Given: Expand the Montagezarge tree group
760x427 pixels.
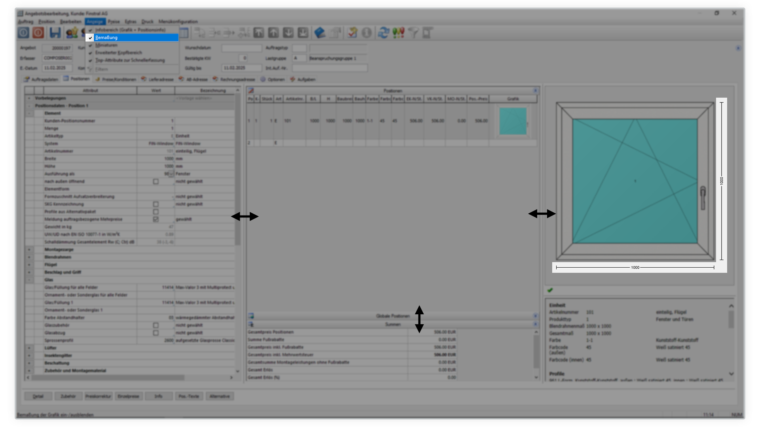Looking at the screenshot, I should pos(29,249).
